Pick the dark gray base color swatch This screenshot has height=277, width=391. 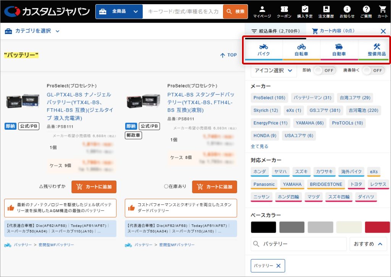[x=292, y=227]
